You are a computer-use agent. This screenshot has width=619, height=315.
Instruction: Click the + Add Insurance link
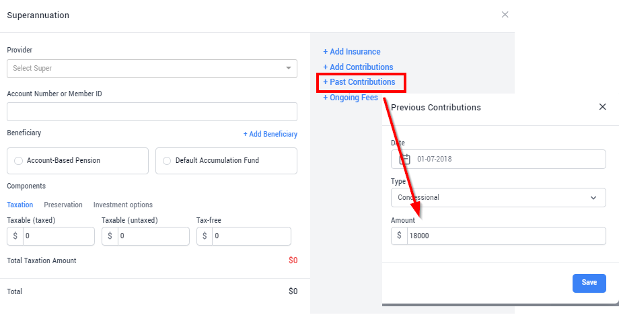[x=352, y=52]
